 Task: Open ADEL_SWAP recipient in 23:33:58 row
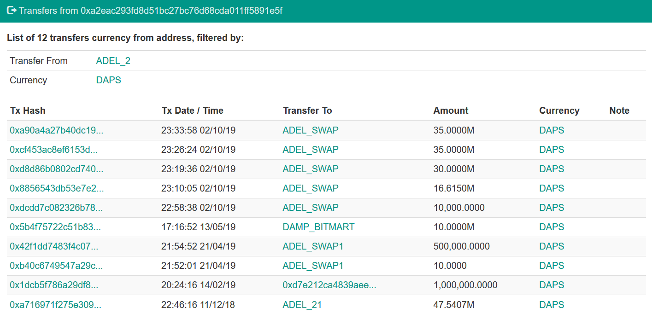(x=311, y=130)
